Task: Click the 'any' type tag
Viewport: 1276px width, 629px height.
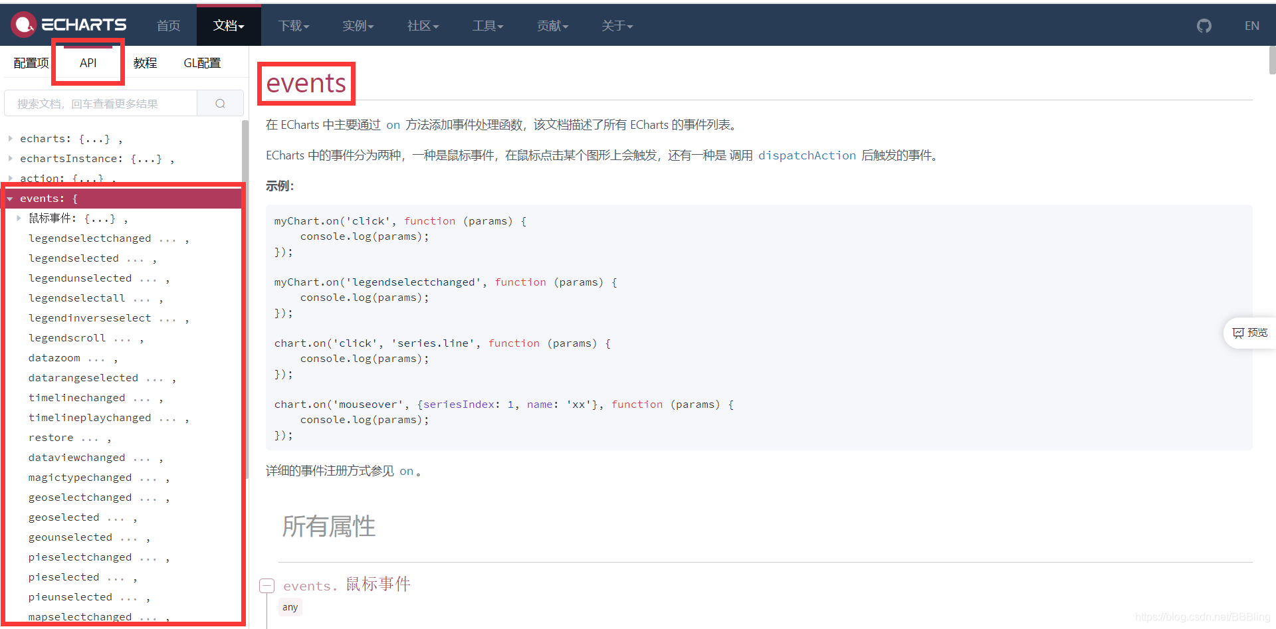Action: click(x=290, y=607)
